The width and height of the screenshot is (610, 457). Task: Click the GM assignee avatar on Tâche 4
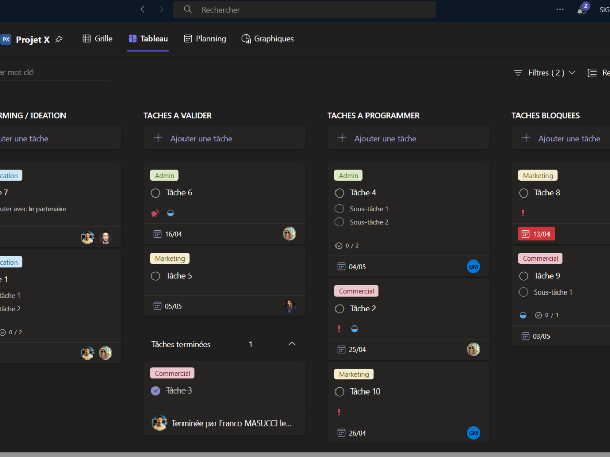[x=473, y=267]
